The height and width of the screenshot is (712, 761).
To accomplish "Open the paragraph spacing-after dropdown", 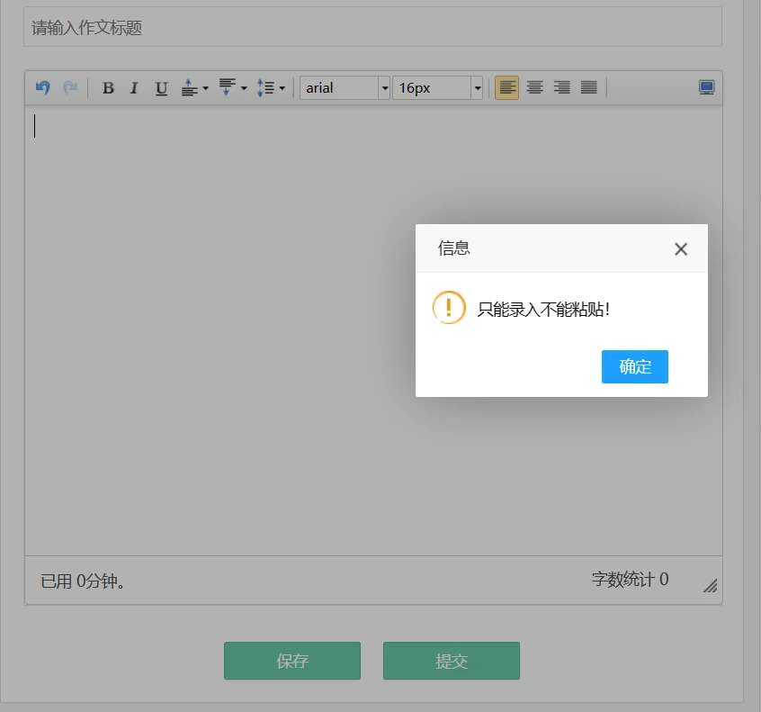I will (232, 88).
